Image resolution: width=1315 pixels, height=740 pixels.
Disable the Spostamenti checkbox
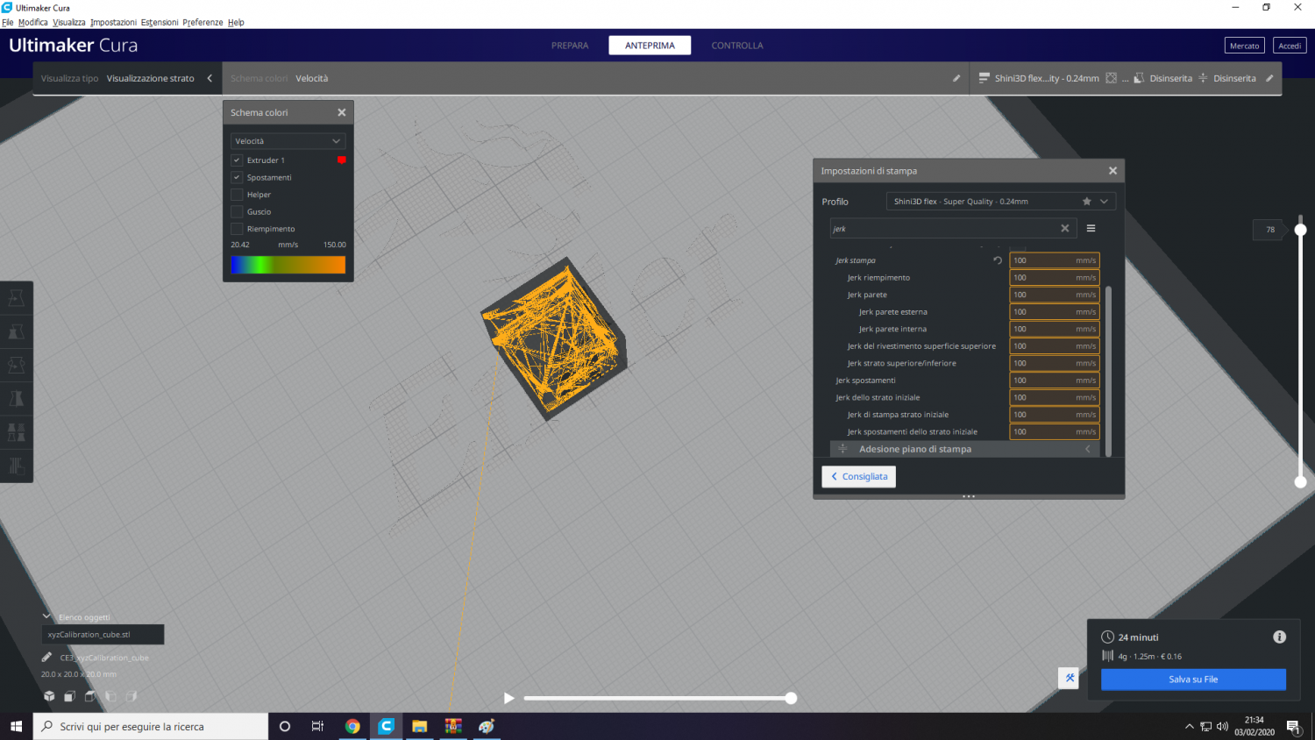coord(237,178)
